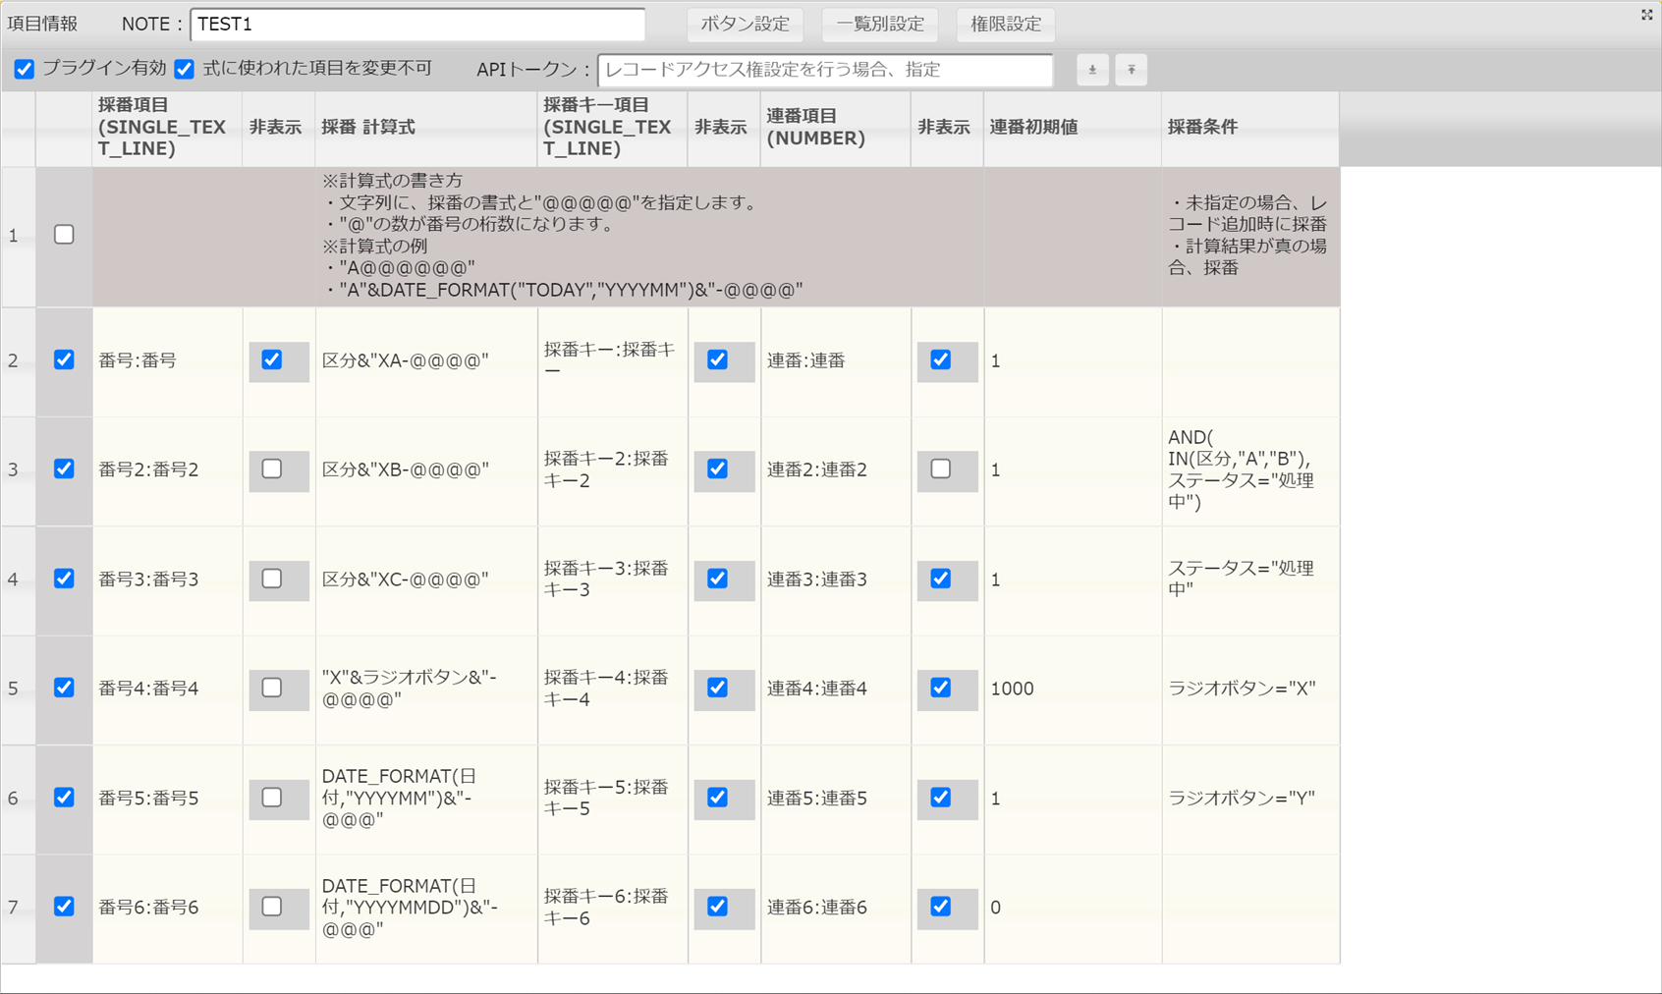Focus the NOTE field containing TEST1

click(x=417, y=25)
